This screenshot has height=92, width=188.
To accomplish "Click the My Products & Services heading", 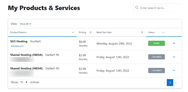I will point(44,8).
